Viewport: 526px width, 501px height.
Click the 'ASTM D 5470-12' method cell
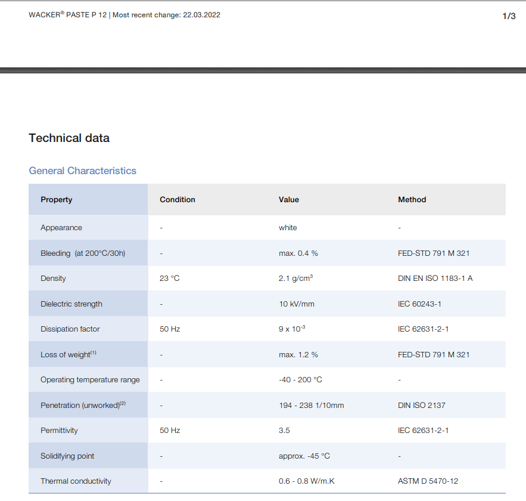[428, 481]
